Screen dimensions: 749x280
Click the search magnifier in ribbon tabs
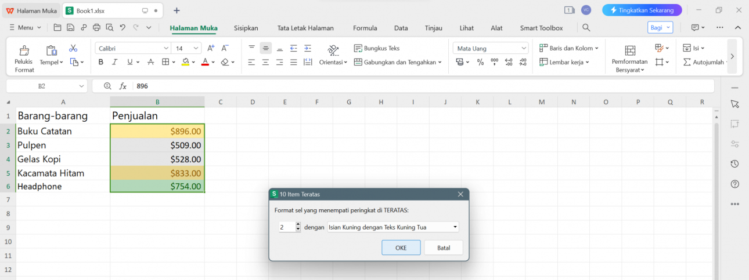(x=586, y=27)
